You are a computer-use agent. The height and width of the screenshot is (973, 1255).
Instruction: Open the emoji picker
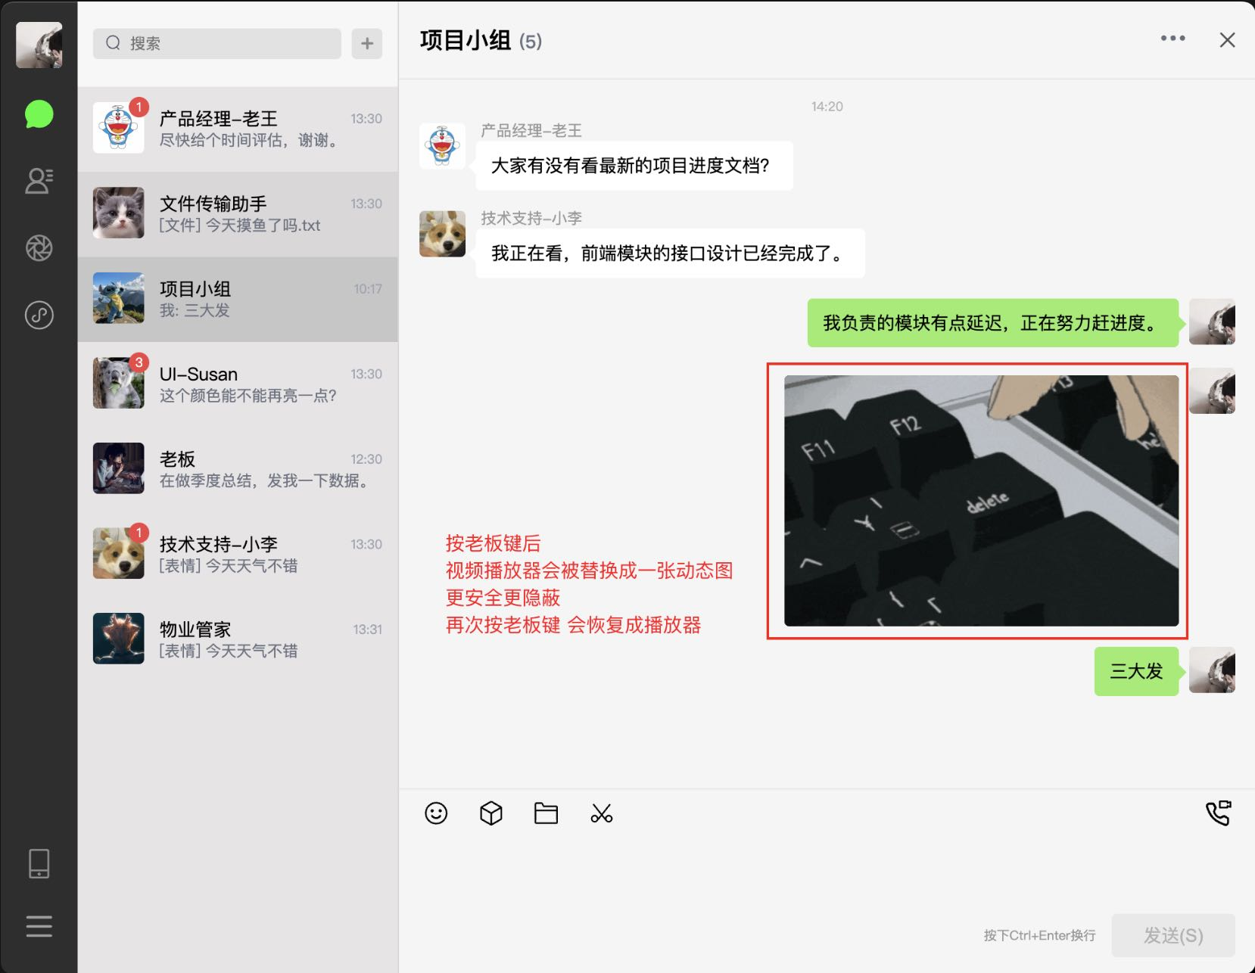pyautogui.click(x=436, y=813)
